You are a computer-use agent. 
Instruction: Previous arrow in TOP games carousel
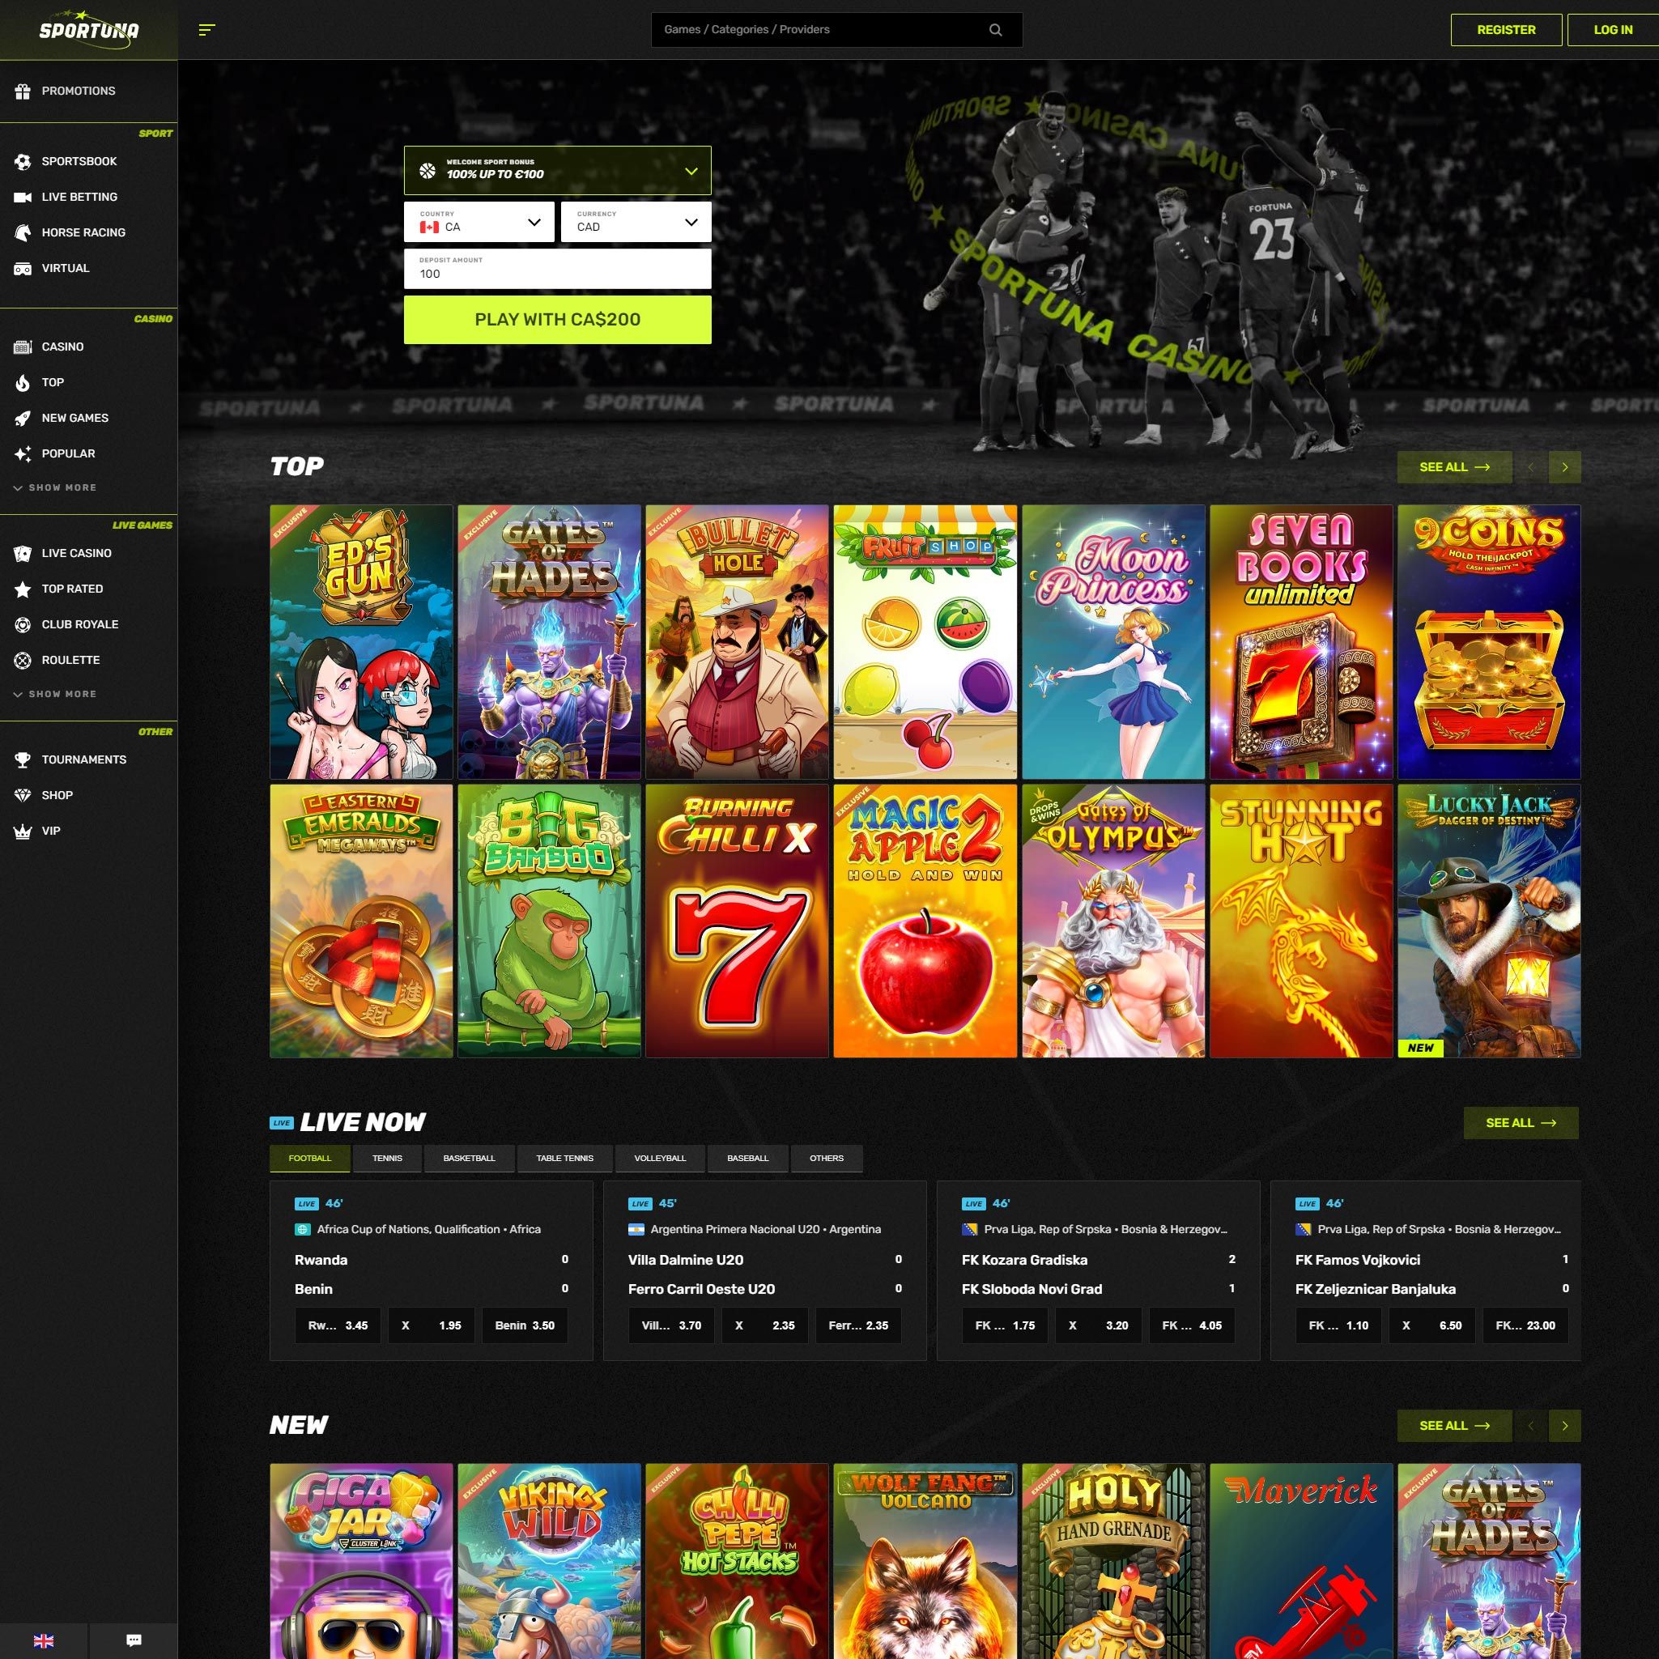(1530, 467)
